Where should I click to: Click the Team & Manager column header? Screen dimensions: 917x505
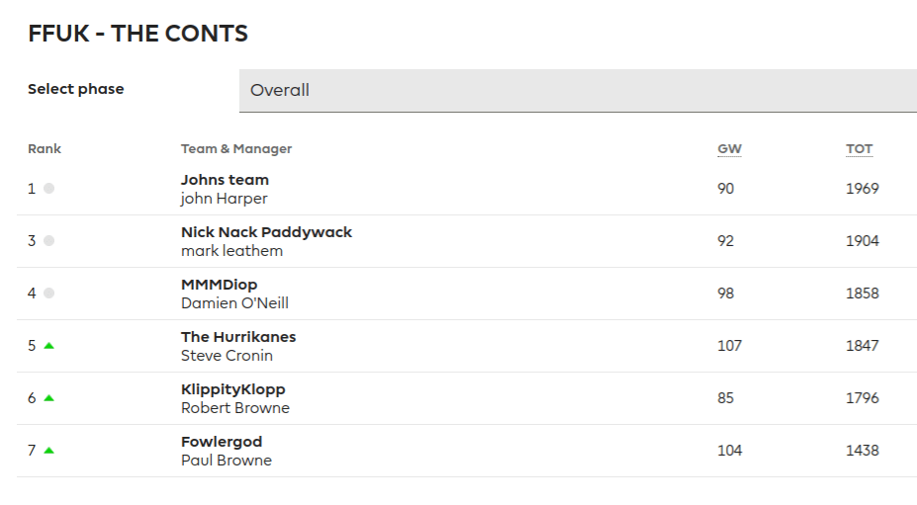(236, 149)
